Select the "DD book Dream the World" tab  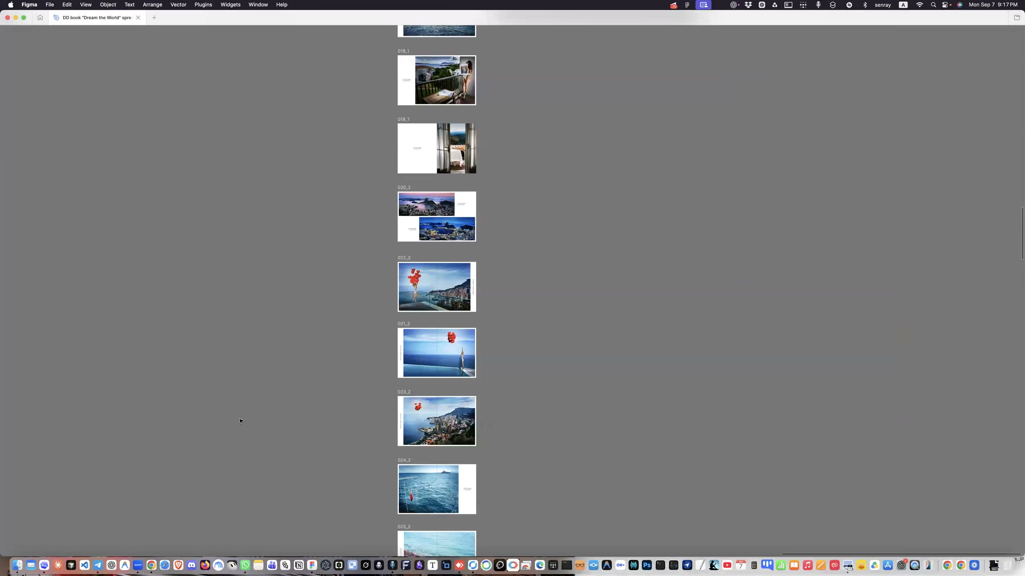pyautogui.click(x=97, y=18)
